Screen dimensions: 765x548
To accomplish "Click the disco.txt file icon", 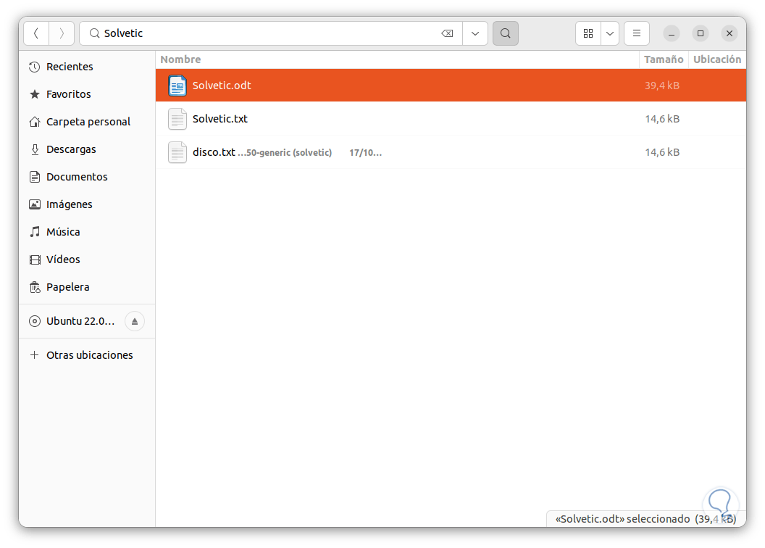I will (177, 152).
